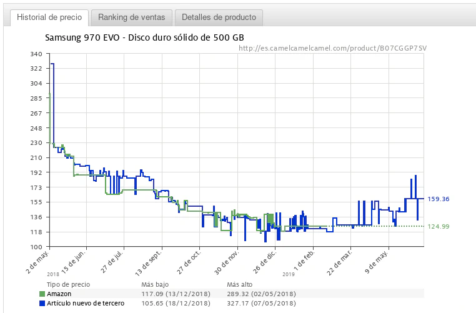
Task: Click the camelcamelcamel product URL text
Action: pos(333,47)
